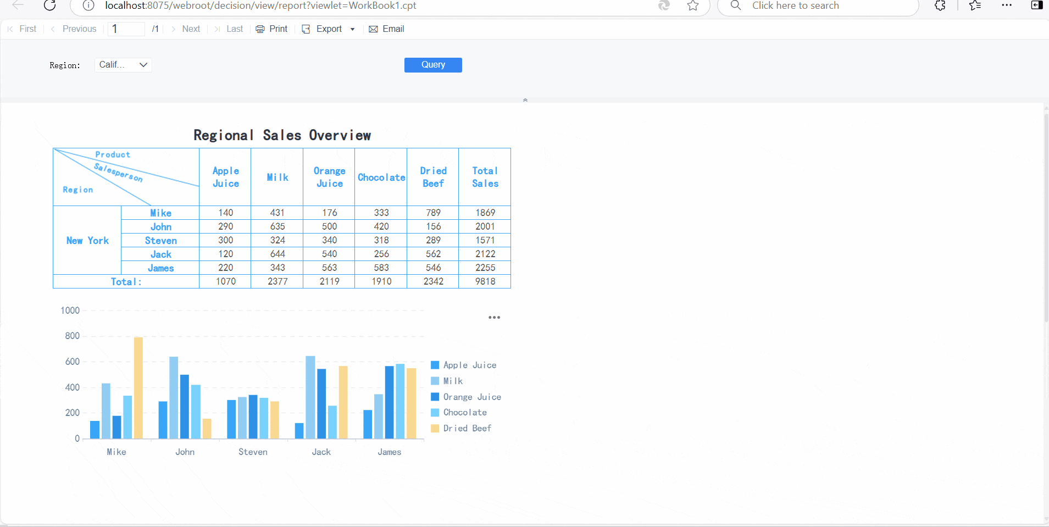Click the browser refresh icon

[x=49, y=5]
